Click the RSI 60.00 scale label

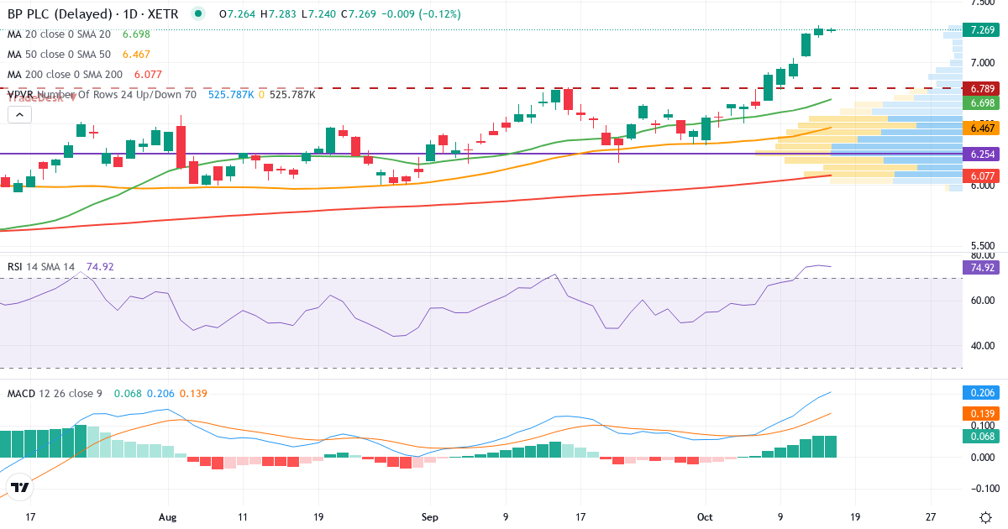983,301
